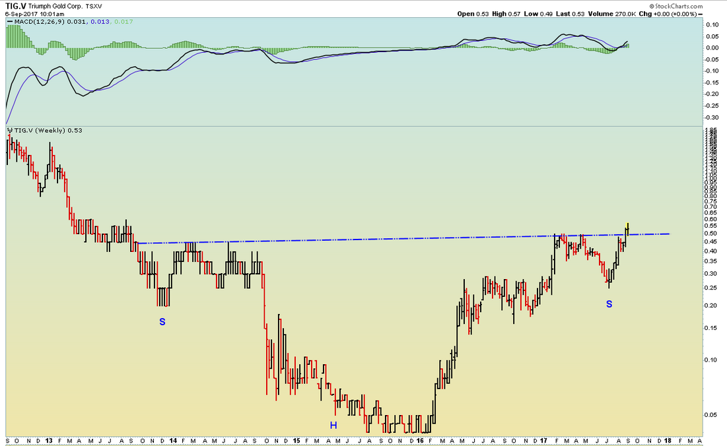
Task: Click the Open 0.53 value
Action: coord(473,14)
